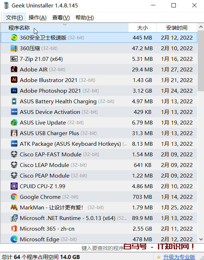This screenshot has height=260, width=204.
Task: Click the 89.9 MB size cell
Action: tap(142, 218)
